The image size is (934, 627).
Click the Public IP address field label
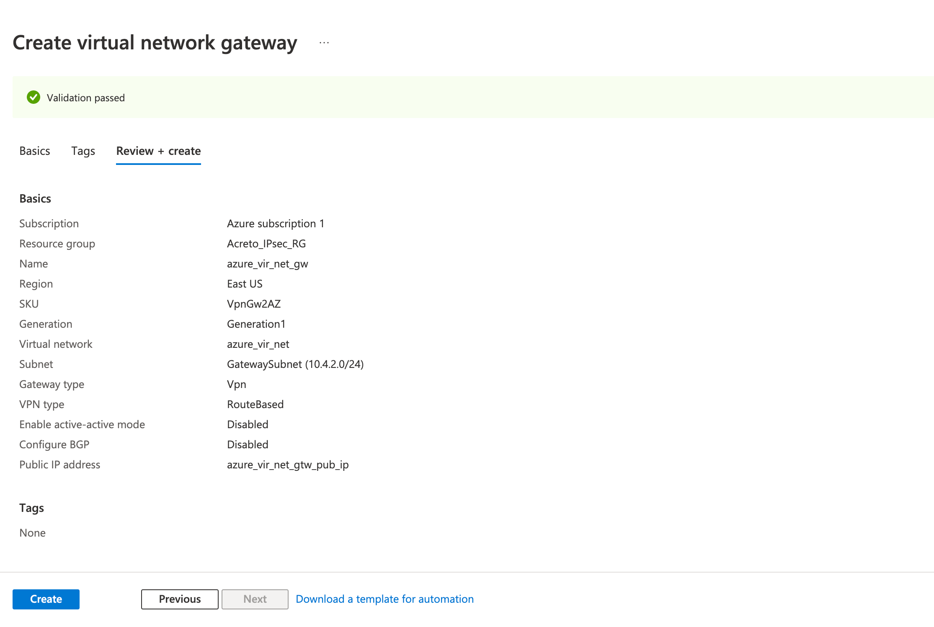(x=59, y=465)
